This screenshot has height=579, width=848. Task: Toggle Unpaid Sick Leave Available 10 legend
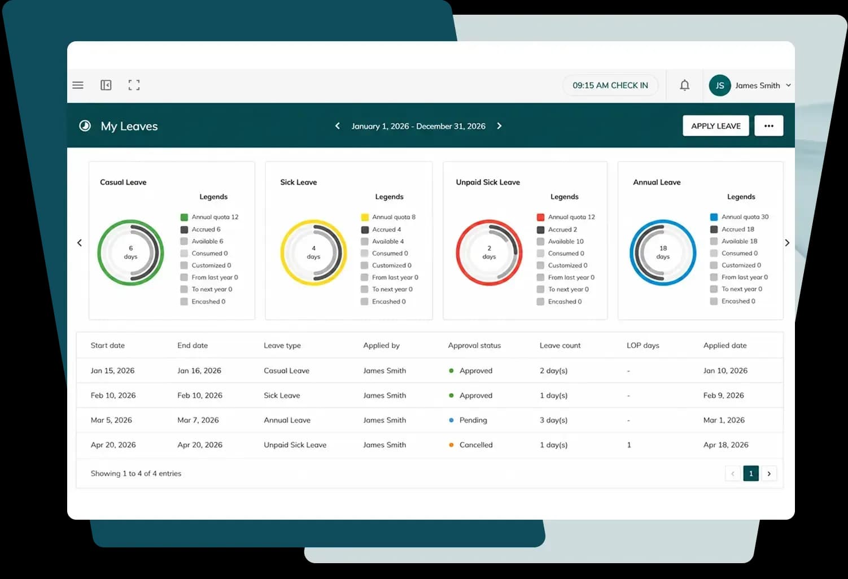560,241
